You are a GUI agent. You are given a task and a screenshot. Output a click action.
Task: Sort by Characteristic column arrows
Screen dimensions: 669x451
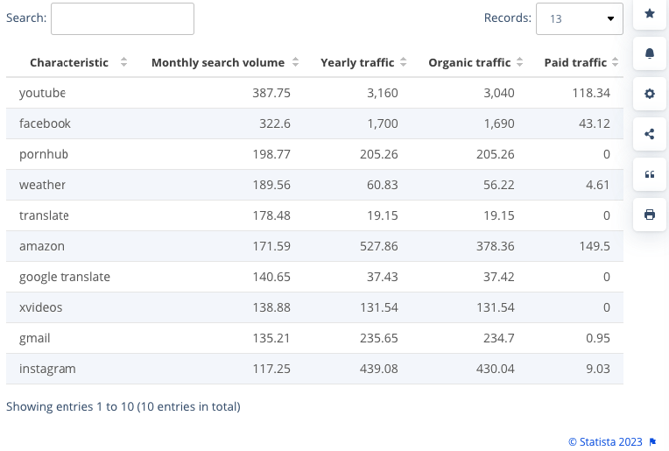123,62
